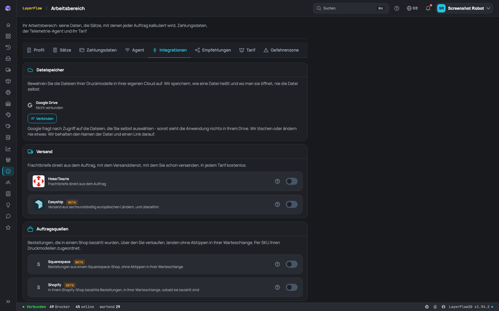Toggle the Easyship integration switch
This screenshot has height=311, width=499.
pos(292,204)
